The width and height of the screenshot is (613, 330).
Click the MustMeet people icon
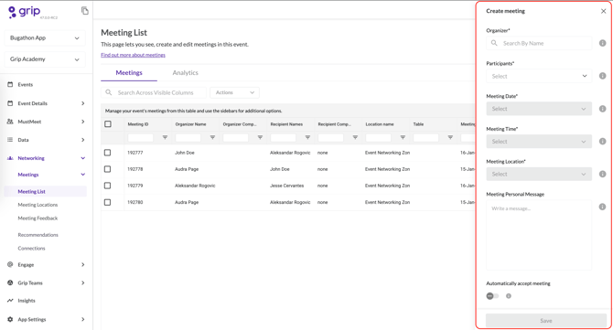[10, 122]
